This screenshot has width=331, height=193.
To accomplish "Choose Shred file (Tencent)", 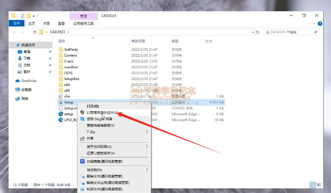I will [x=114, y=189].
